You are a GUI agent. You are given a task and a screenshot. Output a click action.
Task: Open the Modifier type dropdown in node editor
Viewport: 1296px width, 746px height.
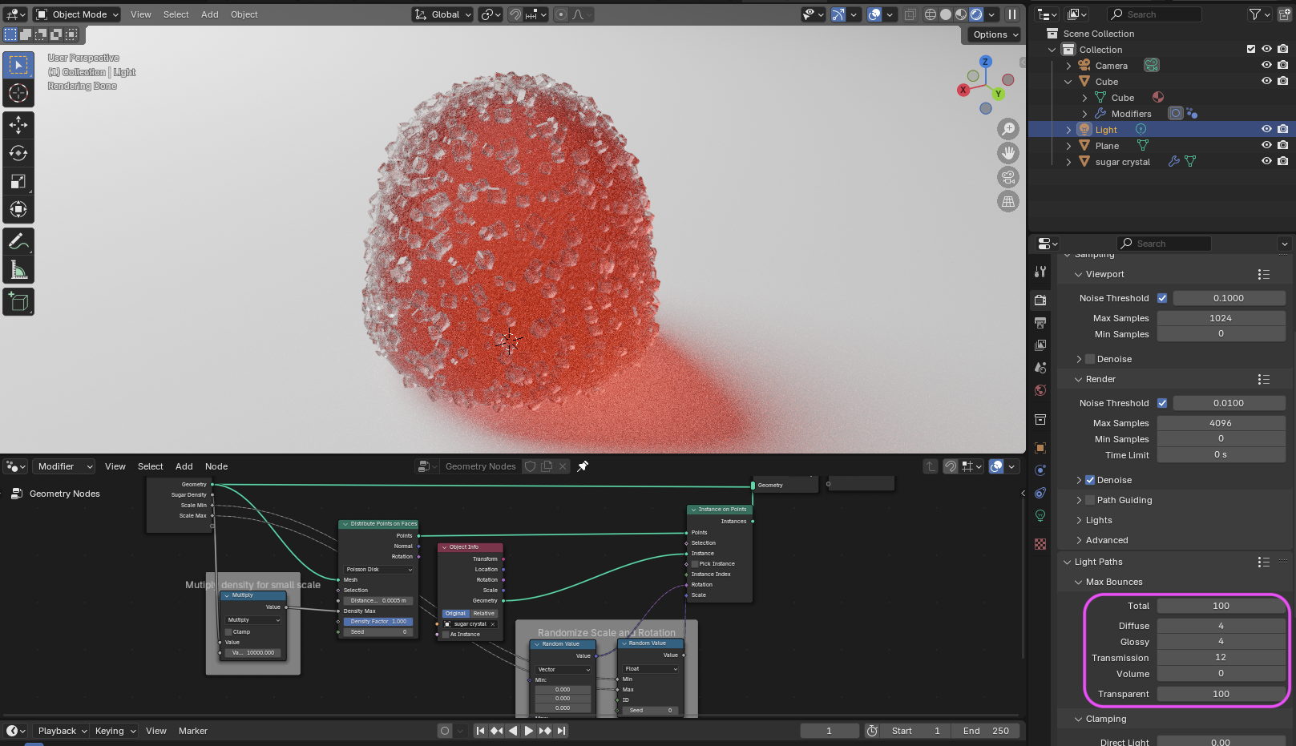click(63, 466)
